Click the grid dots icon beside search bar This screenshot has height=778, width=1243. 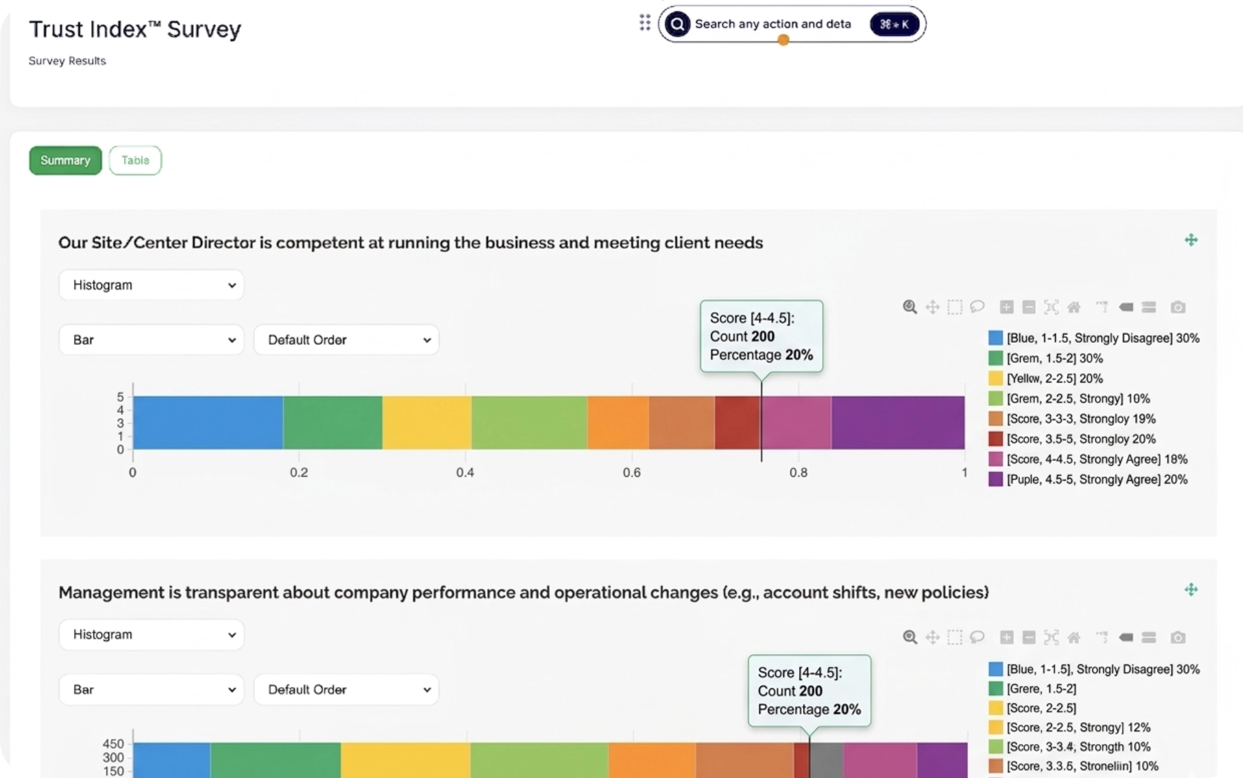tap(644, 23)
